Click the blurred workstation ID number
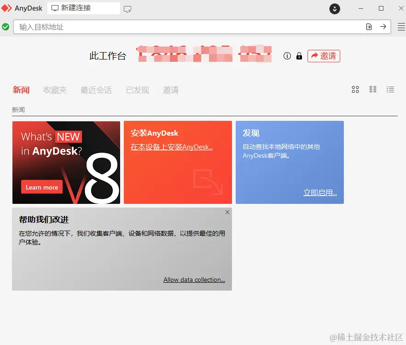Viewport: 406px width, 345px height. (x=204, y=54)
